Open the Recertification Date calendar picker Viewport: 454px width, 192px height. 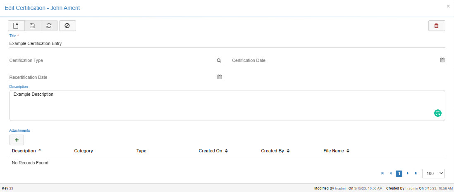click(220, 77)
